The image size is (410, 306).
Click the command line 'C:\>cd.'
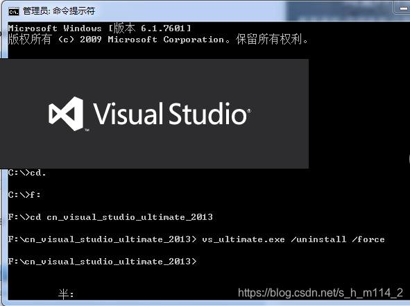coord(27,173)
